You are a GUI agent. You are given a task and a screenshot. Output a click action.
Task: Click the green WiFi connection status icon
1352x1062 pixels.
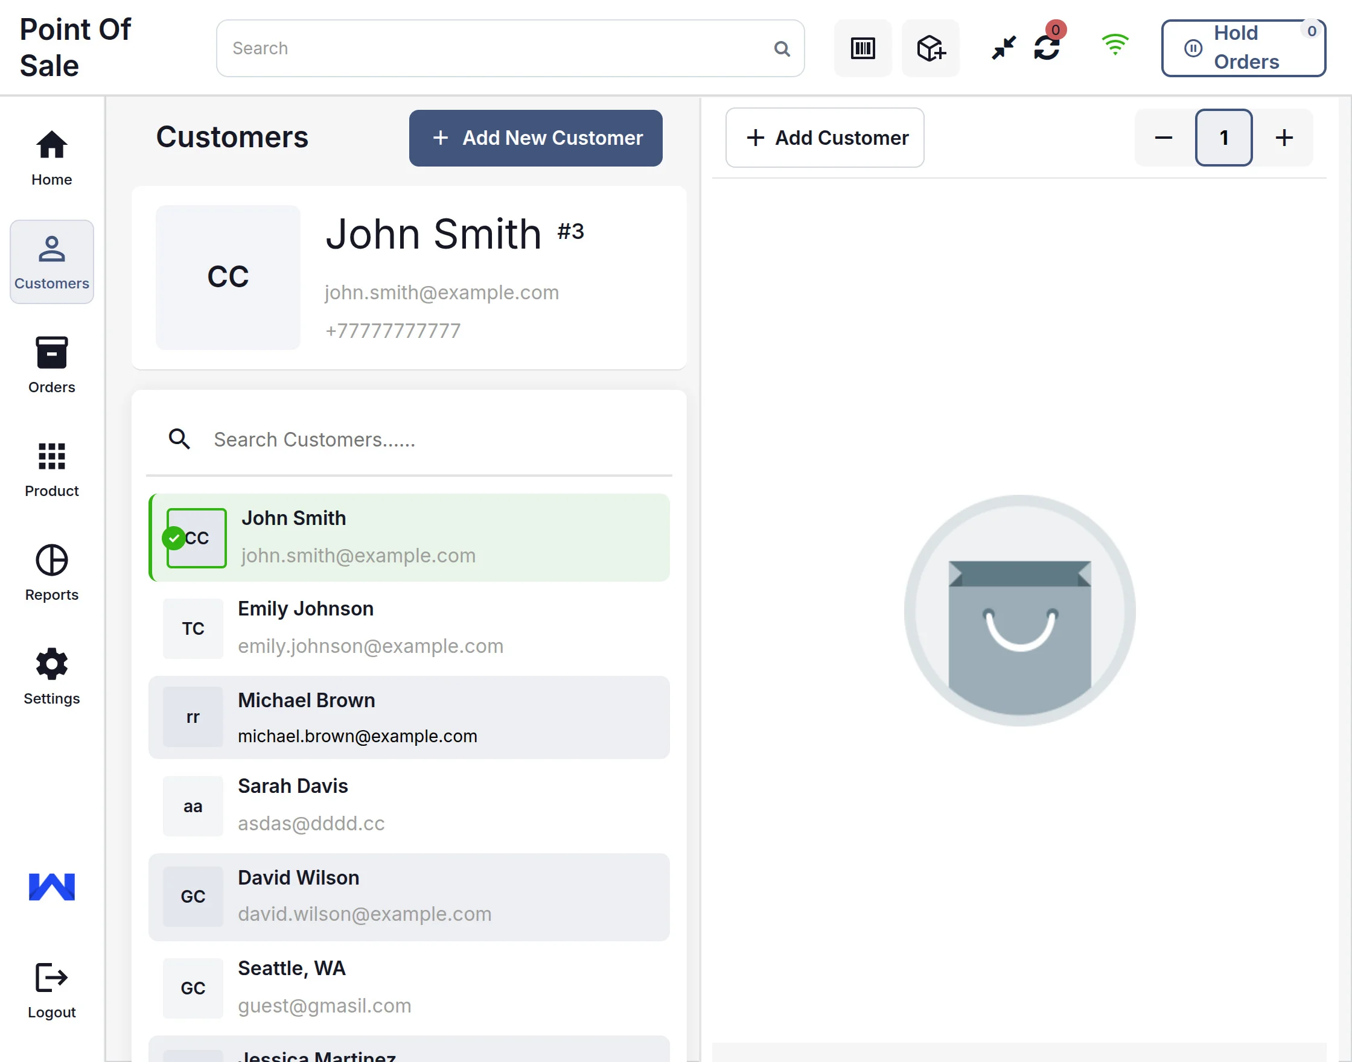(1114, 44)
